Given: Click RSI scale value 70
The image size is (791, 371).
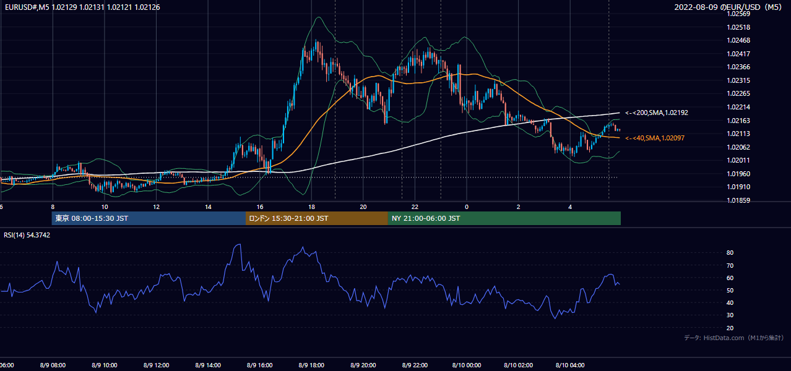Looking at the screenshot, I should [730, 265].
